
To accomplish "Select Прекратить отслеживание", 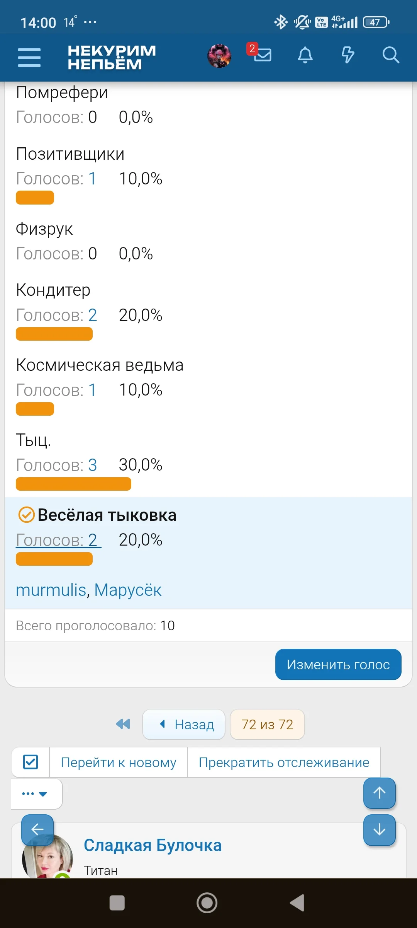I will tap(283, 762).
